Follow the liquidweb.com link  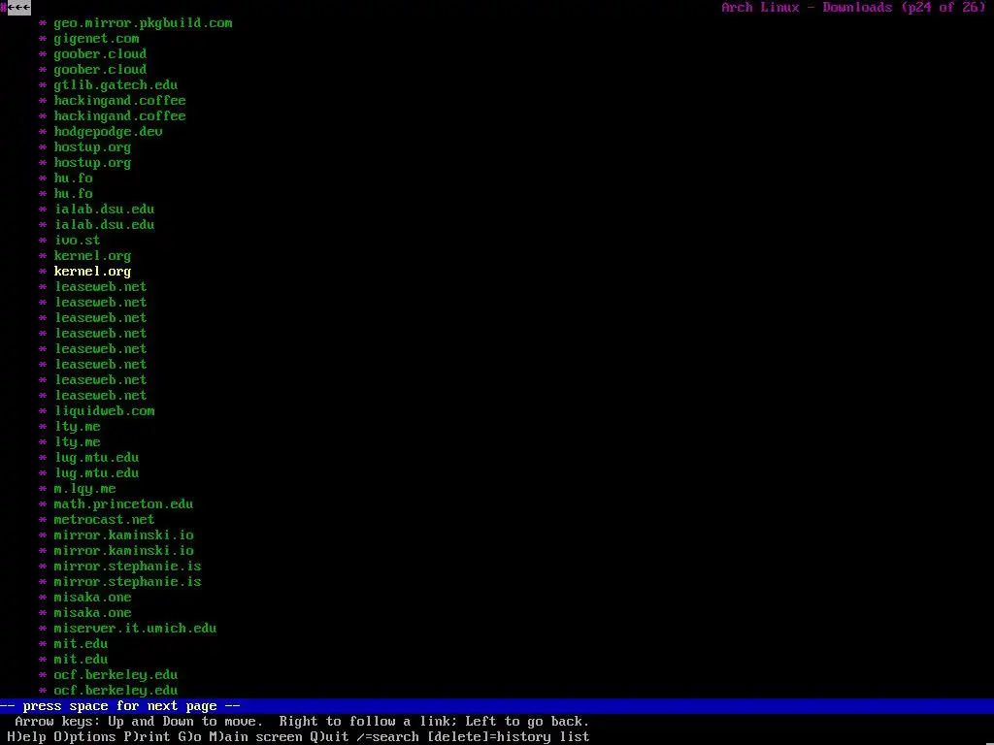click(x=104, y=411)
